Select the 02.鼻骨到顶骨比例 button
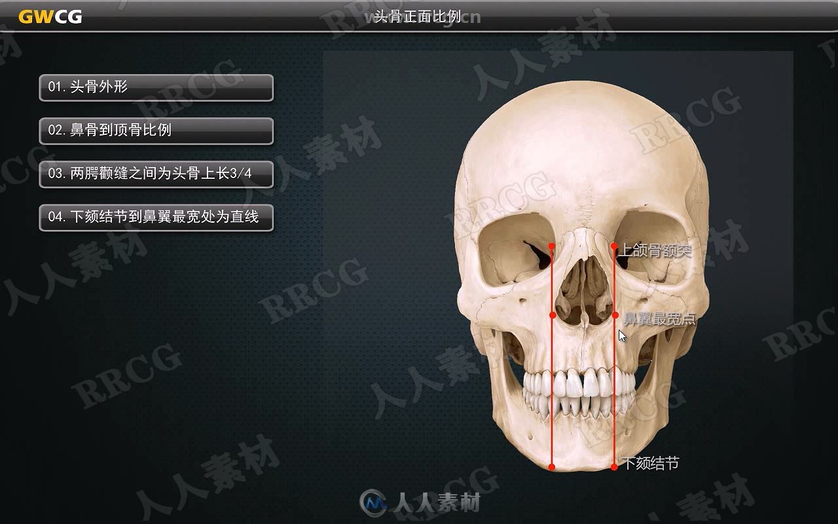 point(156,130)
